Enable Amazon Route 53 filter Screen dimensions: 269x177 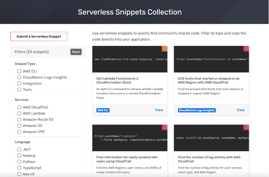[19, 120]
